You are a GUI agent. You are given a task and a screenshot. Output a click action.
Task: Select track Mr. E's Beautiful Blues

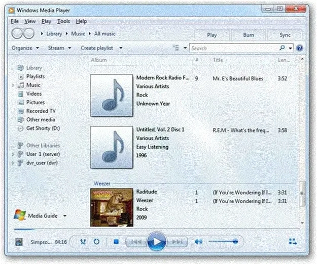point(238,78)
